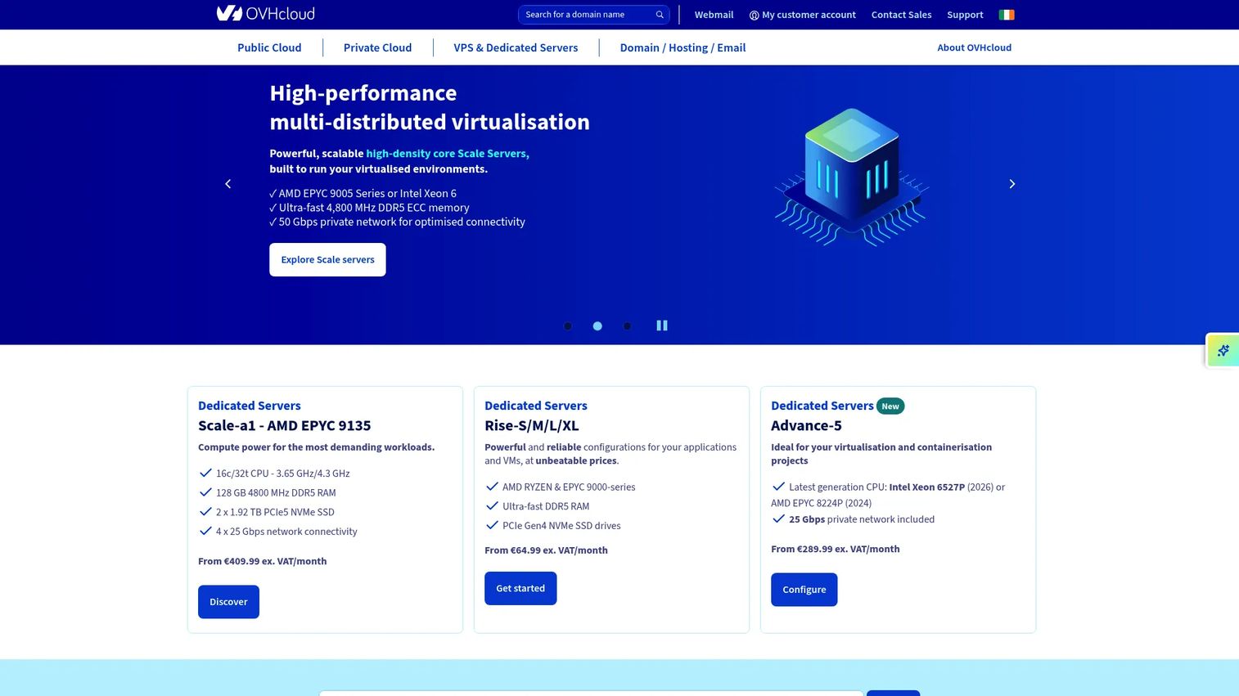Open the About OVHcloud link
Viewport: 1239px width, 696px height.
[x=974, y=47]
